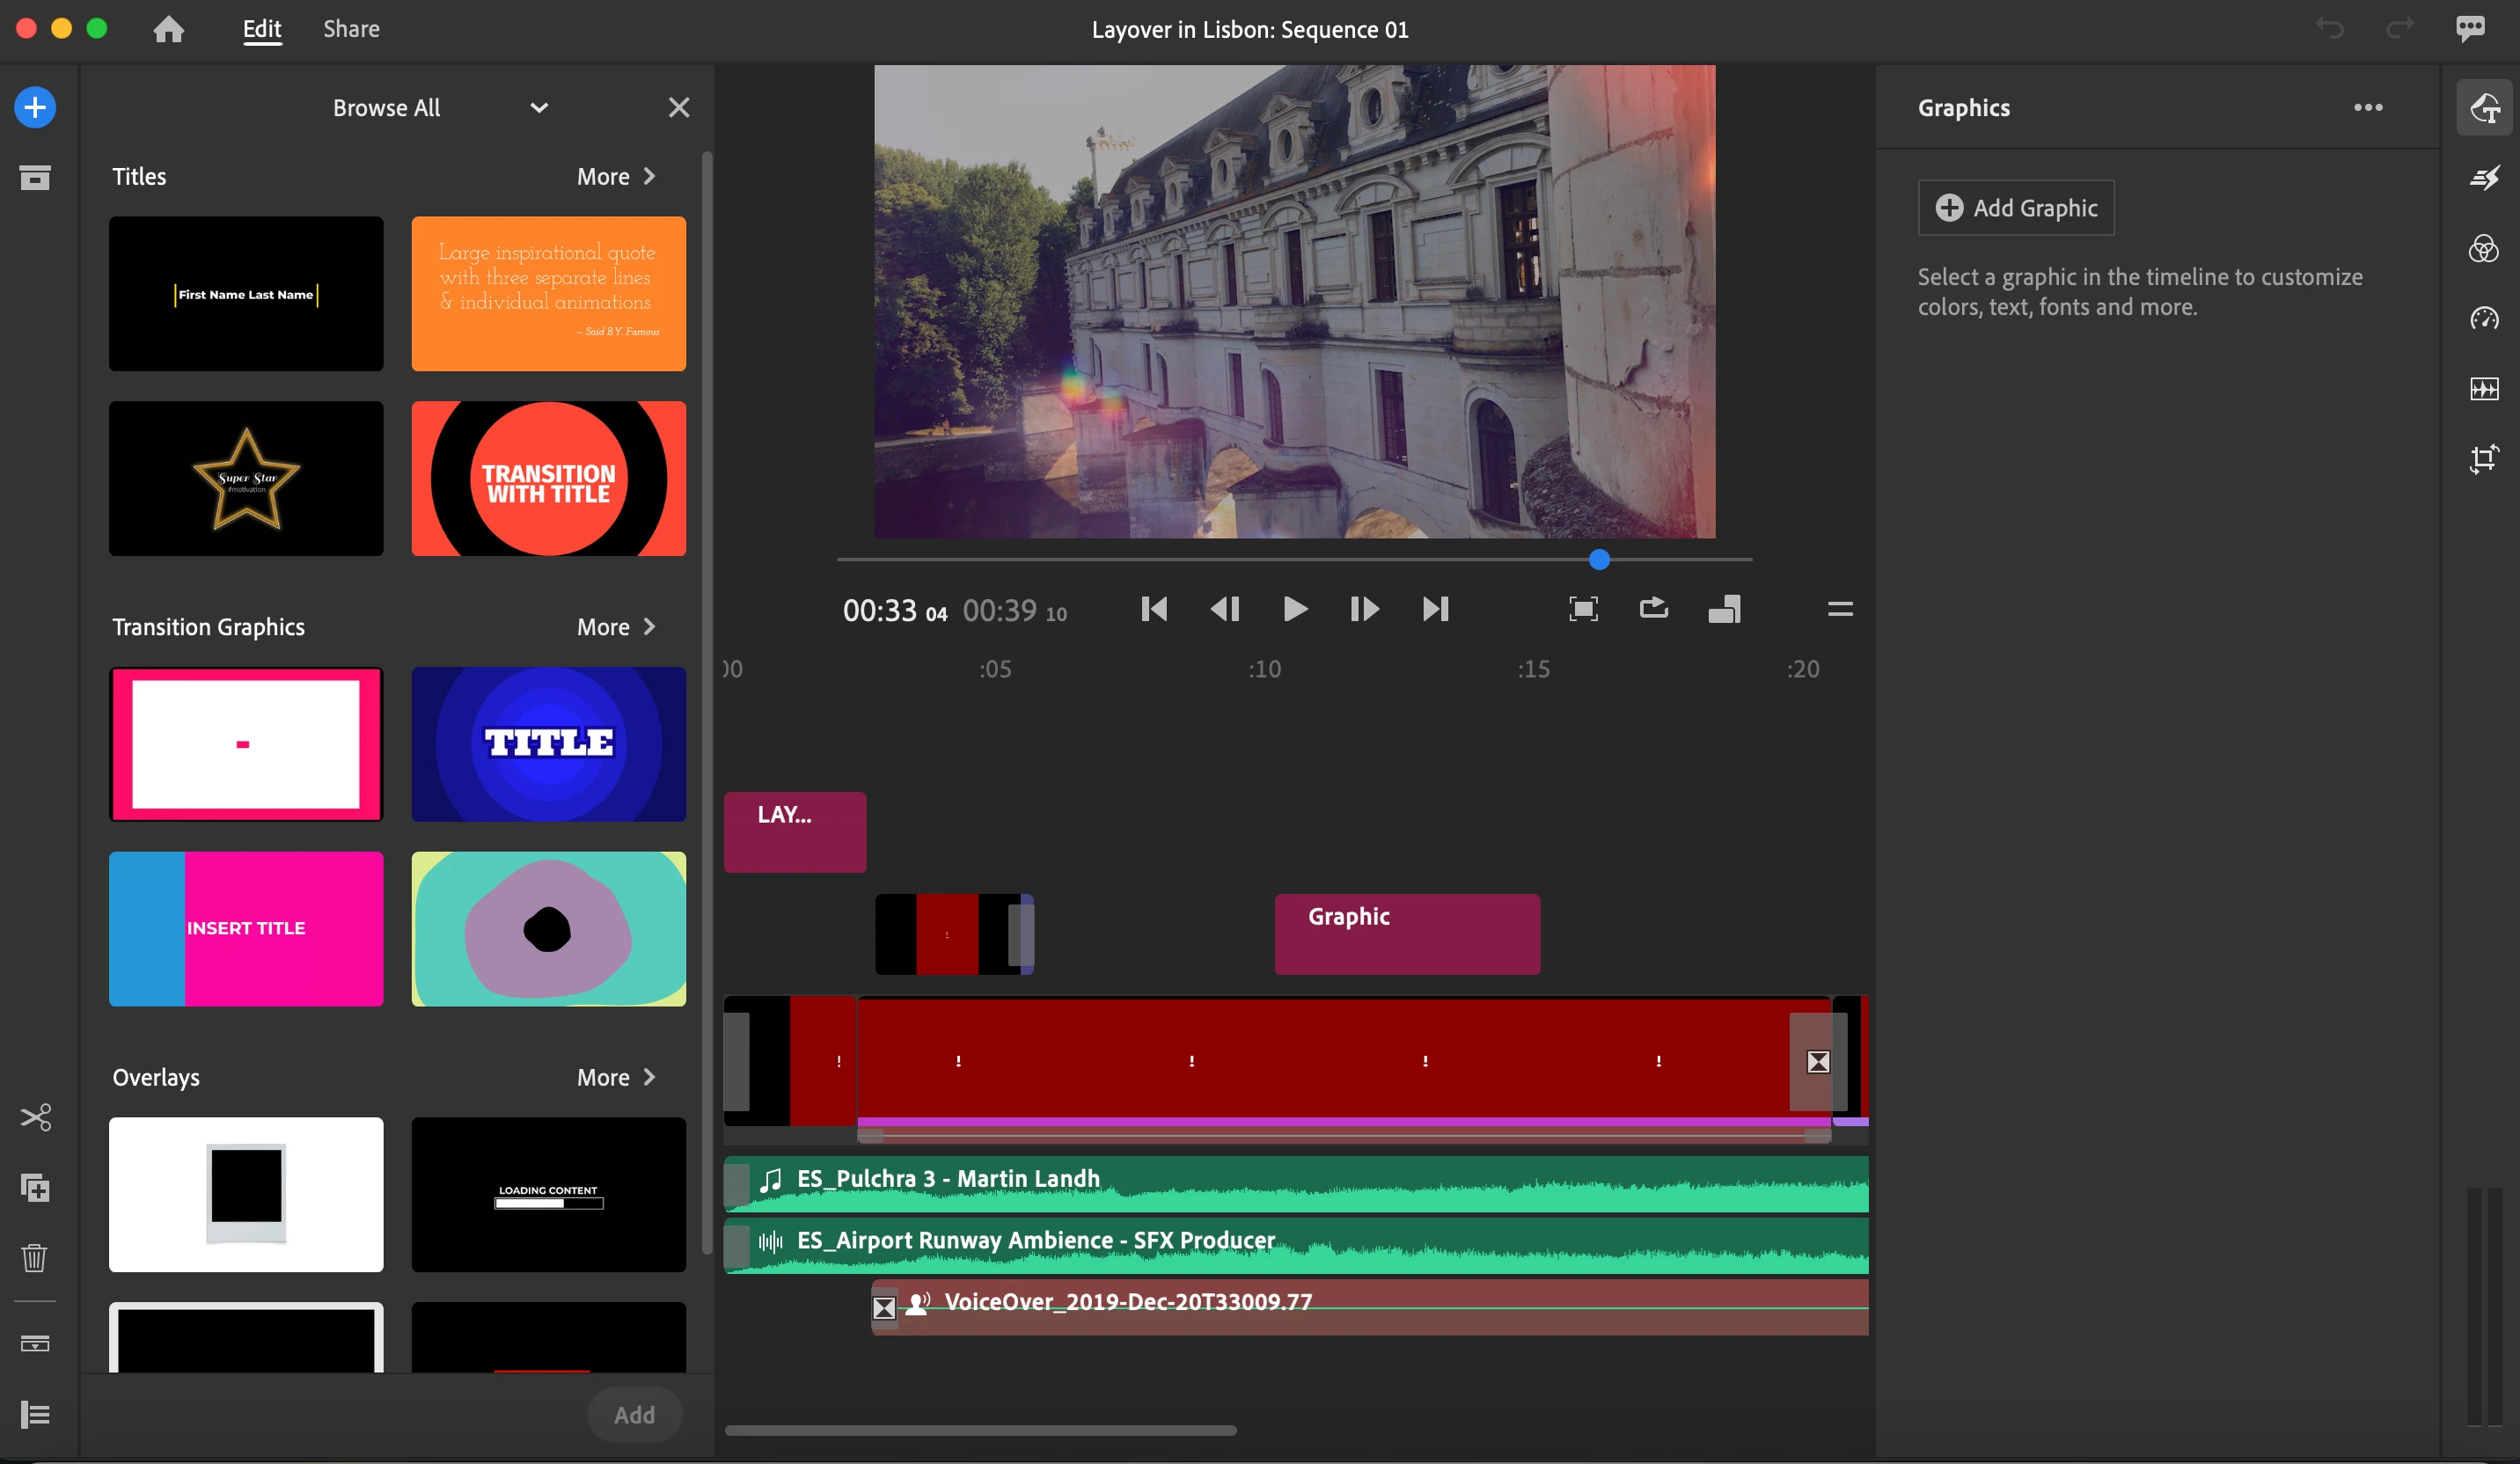Click the blue plus add media button
2520x1464 pixels.
point(35,107)
